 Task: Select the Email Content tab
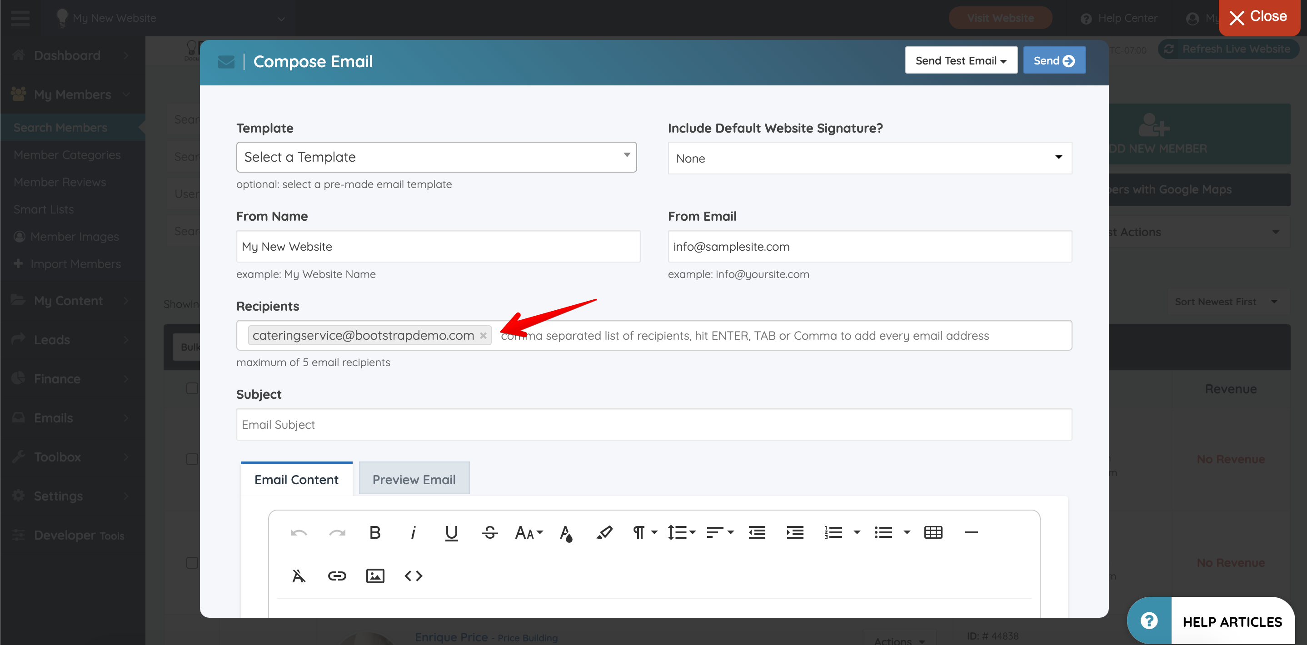click(x=296, y=479)
